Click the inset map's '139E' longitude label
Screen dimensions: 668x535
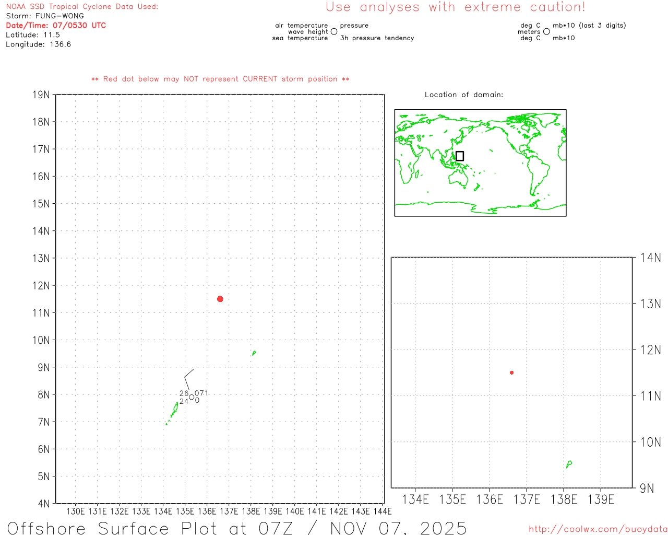[x=601, y=499]
